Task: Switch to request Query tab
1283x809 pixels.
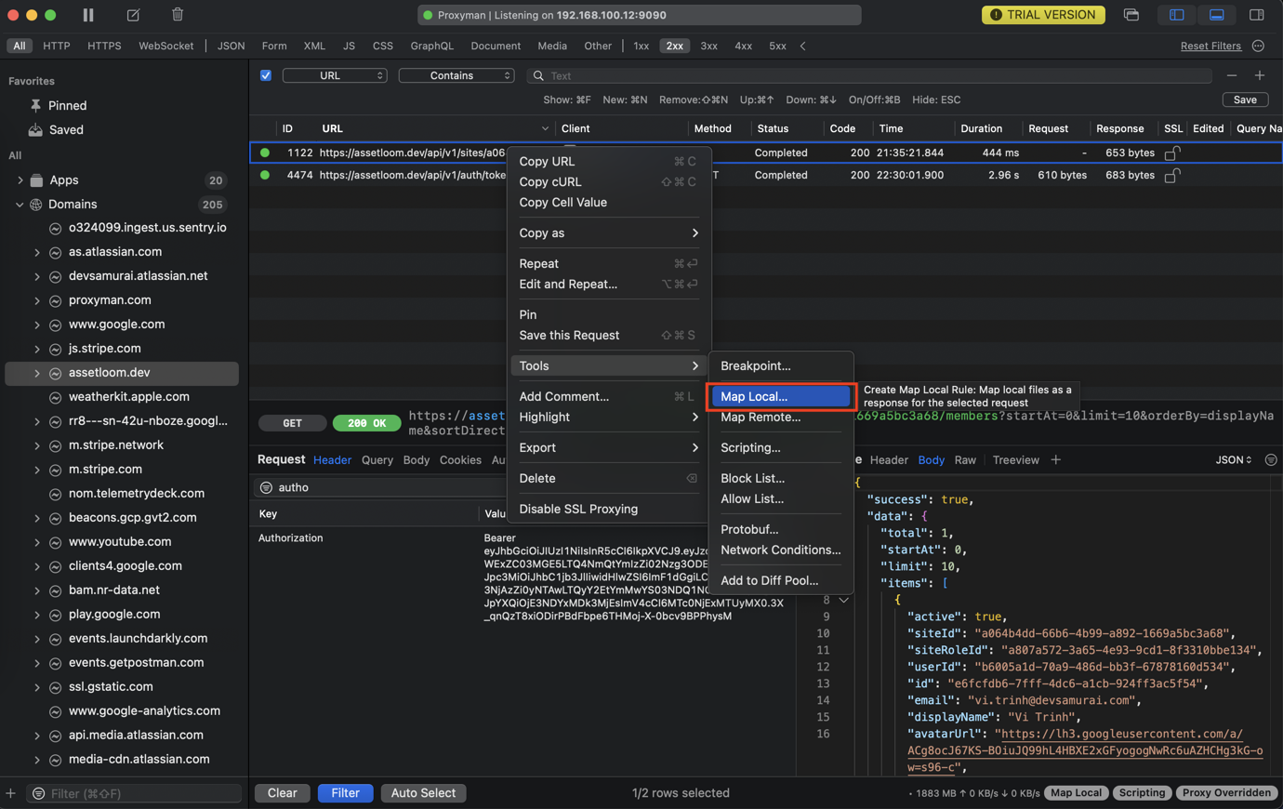Action: pos(377,459)
